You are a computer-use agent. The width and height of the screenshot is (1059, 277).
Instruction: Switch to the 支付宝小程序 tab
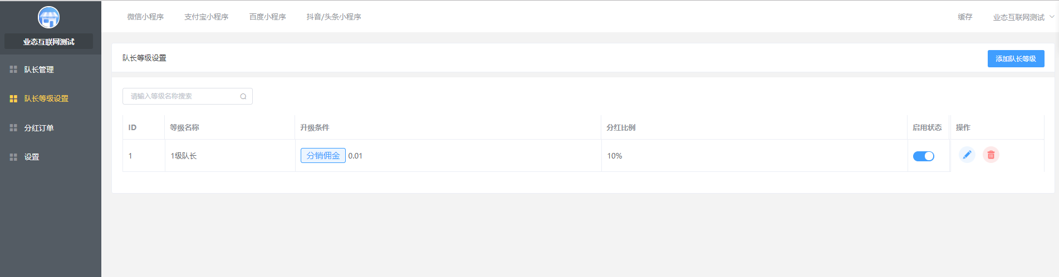[207, 17]
